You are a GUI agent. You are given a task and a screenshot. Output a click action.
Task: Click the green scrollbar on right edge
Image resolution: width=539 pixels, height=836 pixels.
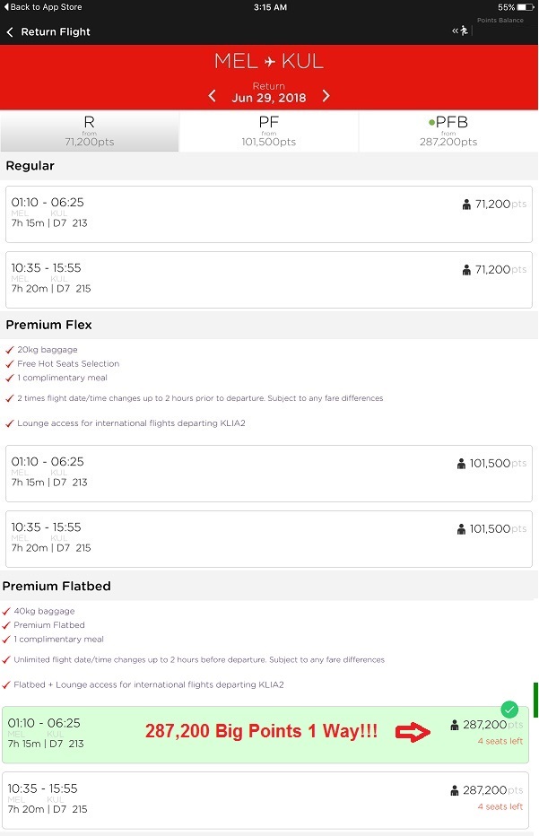pyautogui.click(x=535, y=700)
